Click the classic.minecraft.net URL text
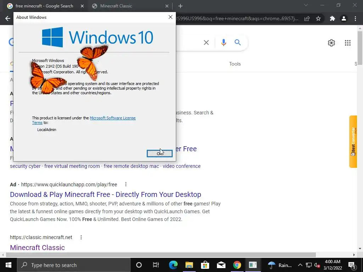 tap(41, 237)
